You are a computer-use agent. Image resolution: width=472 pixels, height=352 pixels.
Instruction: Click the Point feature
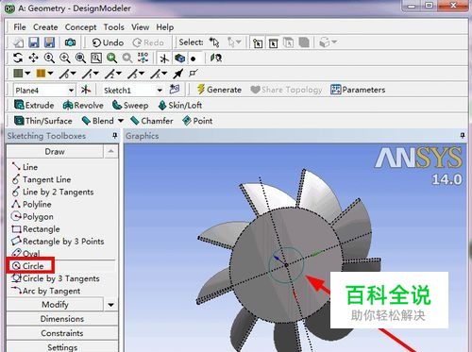(197, 121)
